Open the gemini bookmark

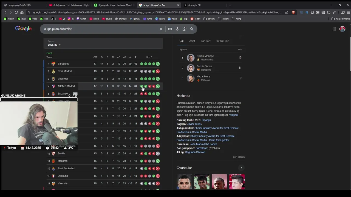(135, 19)
